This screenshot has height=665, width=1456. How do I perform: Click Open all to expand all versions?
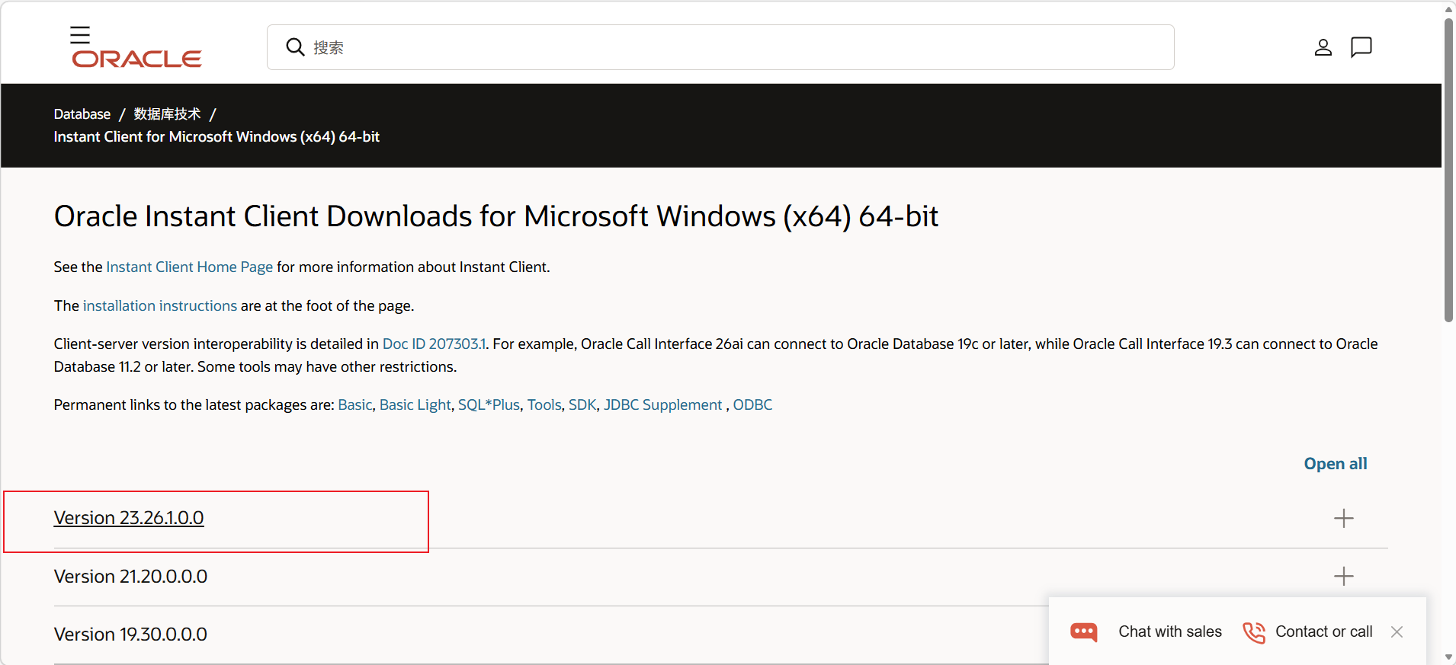[1336, 464]
